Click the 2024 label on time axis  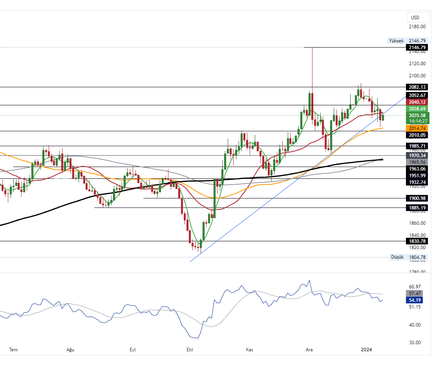pyautogui.click(x=366, y=349)
